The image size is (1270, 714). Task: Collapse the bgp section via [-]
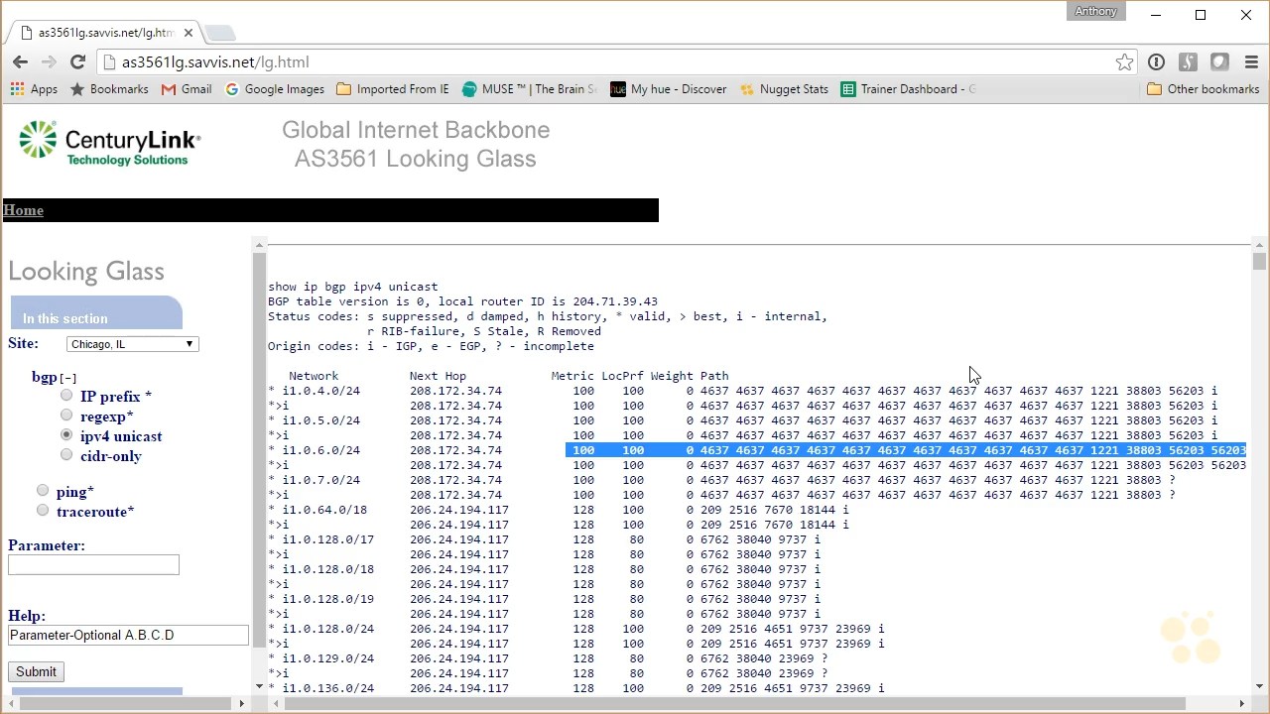(x=67, y=378)
